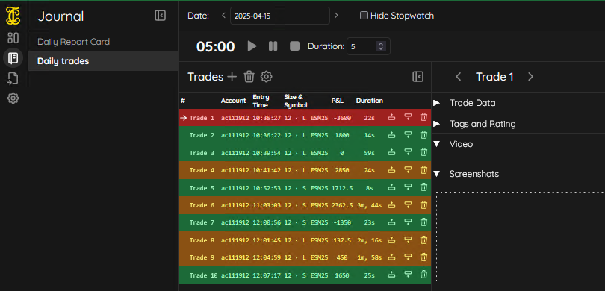
Task: Collapse the Journal side panel
Action: point(160,16)
